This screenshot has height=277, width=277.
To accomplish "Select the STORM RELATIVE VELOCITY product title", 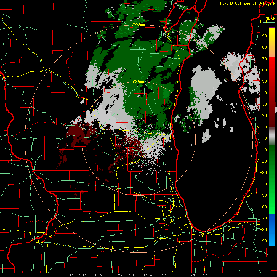I will click(x=98, y=275).
